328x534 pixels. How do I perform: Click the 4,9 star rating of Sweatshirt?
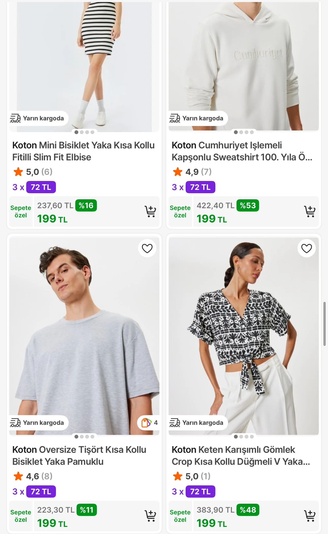click(192, 172)
